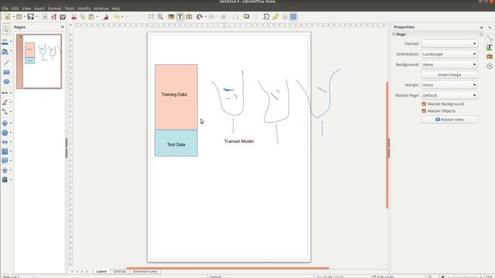The width and height of the screenshot is (495, 278).
Task: Close the Pages panel
Action: [x=62, y=27]
